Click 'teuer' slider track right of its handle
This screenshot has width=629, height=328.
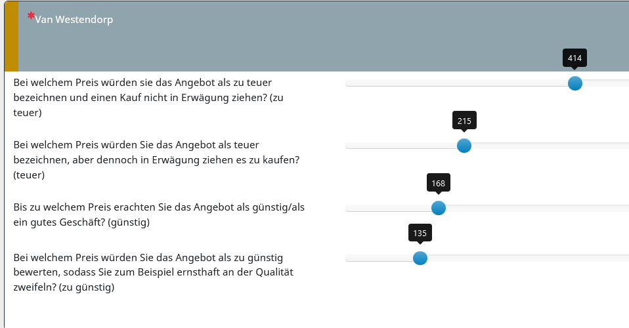pyautogui.click(x=545, y=146)
